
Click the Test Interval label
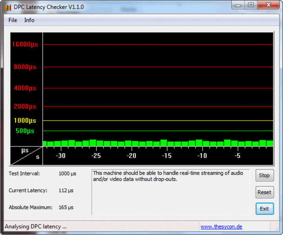[x=24, y=174]
